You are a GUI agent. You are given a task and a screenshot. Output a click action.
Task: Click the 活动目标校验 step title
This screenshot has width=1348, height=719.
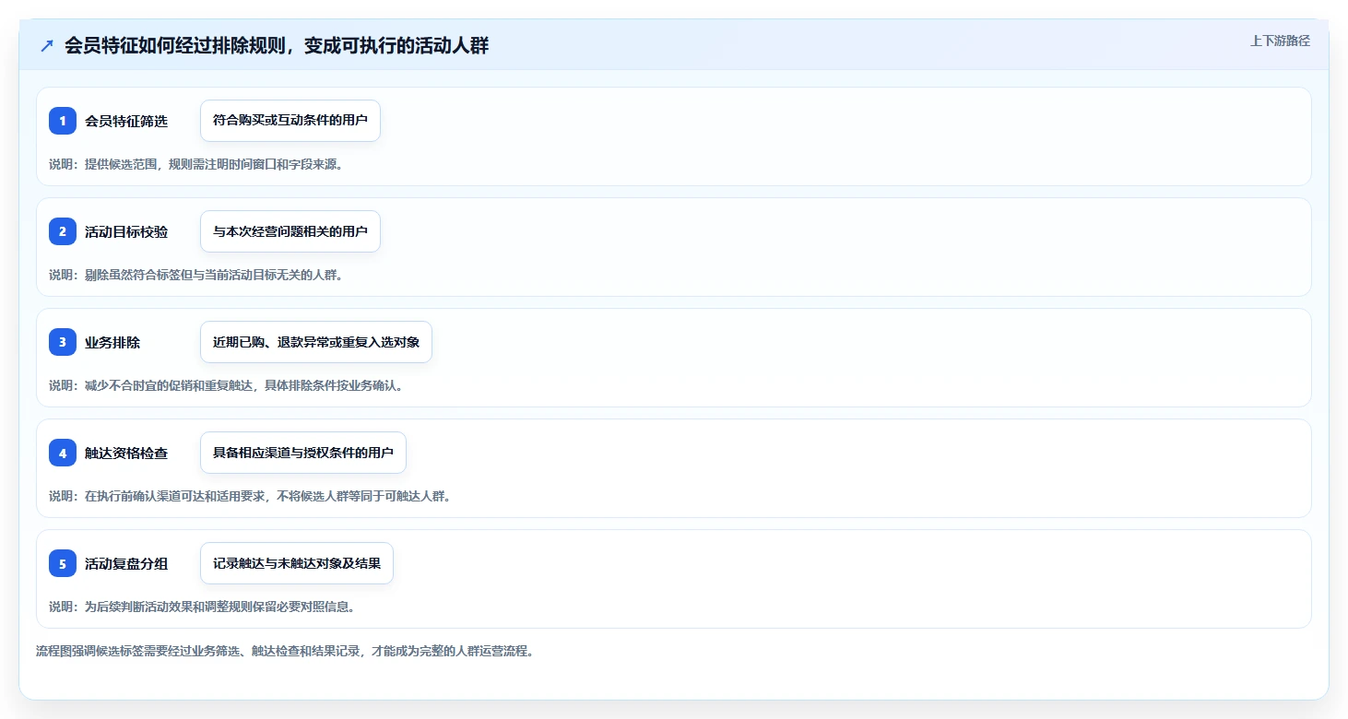click(126, 231)
